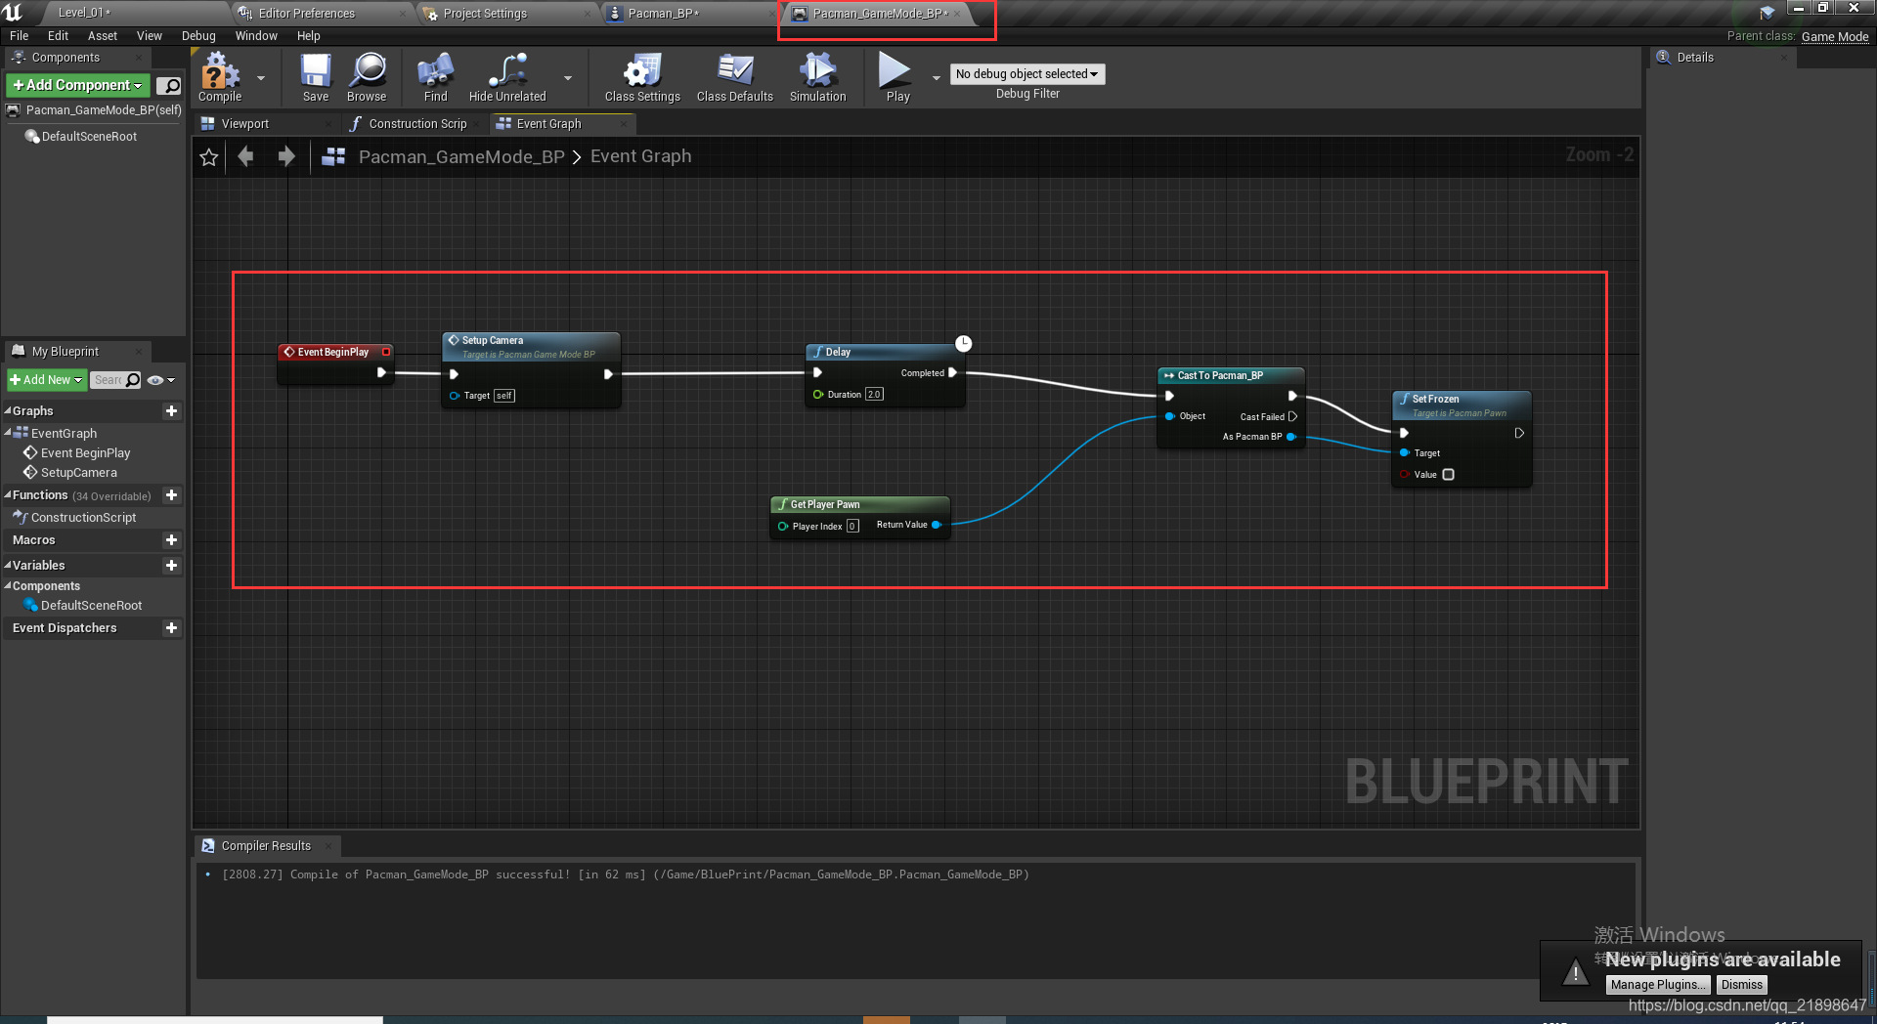Click the Unreal Engine logo icon

click(x=14, y=13)
